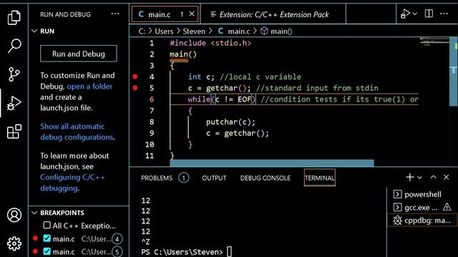Enable the All C++ Exceptions checkbox
The height and width of the screenshot is (257, 458).
[x=47, y=226]
